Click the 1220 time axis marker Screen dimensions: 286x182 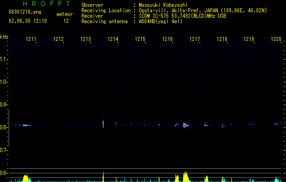pos(276,39)
